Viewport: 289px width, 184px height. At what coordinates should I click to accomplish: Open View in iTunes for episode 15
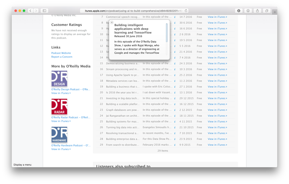pos(217,64)
